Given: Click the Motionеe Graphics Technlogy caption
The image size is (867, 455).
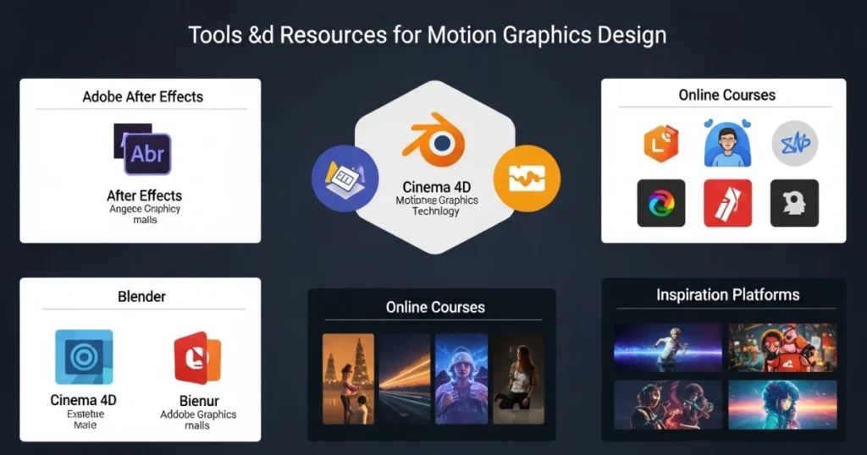Looking at the screenshot, I should coord(437,206).
